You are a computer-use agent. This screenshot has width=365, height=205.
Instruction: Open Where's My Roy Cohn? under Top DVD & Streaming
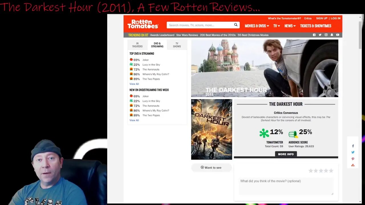point(156,74)
